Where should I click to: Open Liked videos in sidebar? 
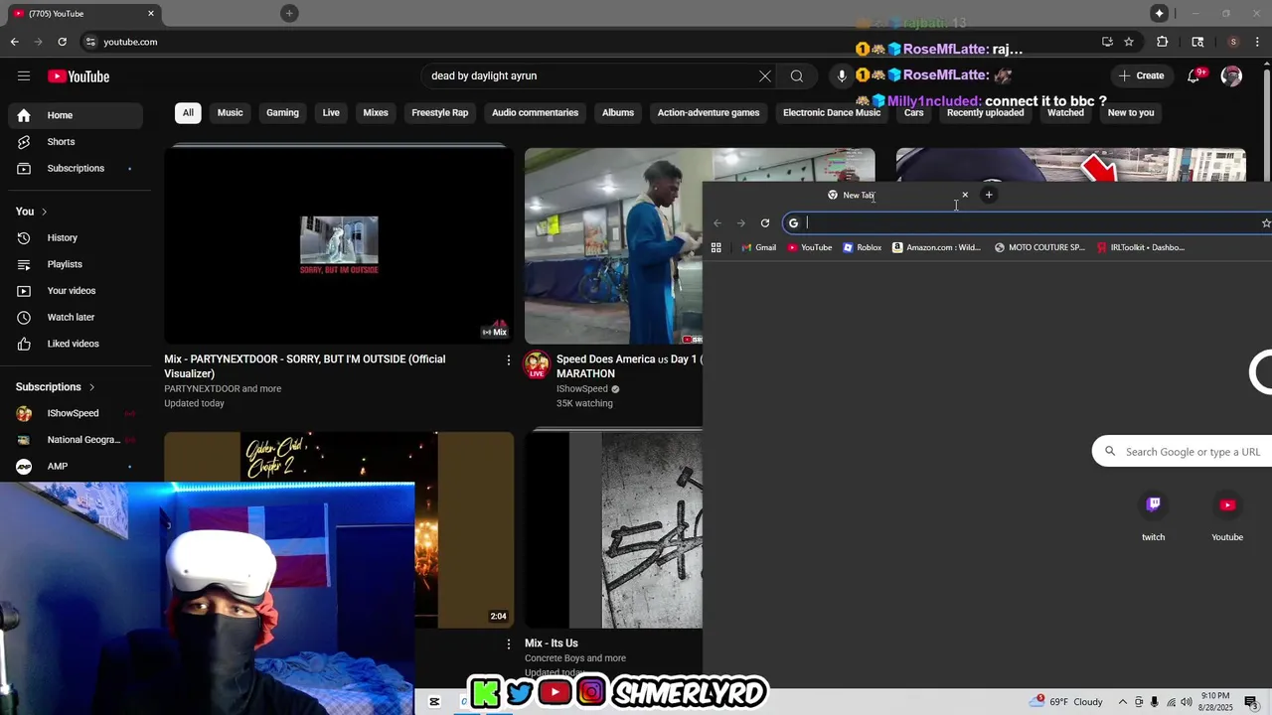(x=76, y=344)
